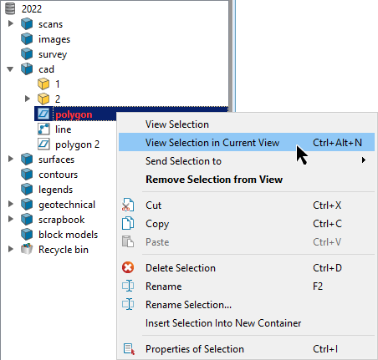The width and height of the screenshot is (378, 360).
Task: Expand the scans container
Action: click(x=11, y=23)
